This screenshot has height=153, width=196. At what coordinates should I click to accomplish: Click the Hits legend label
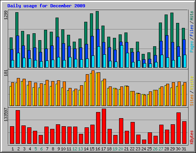(192, 16)
